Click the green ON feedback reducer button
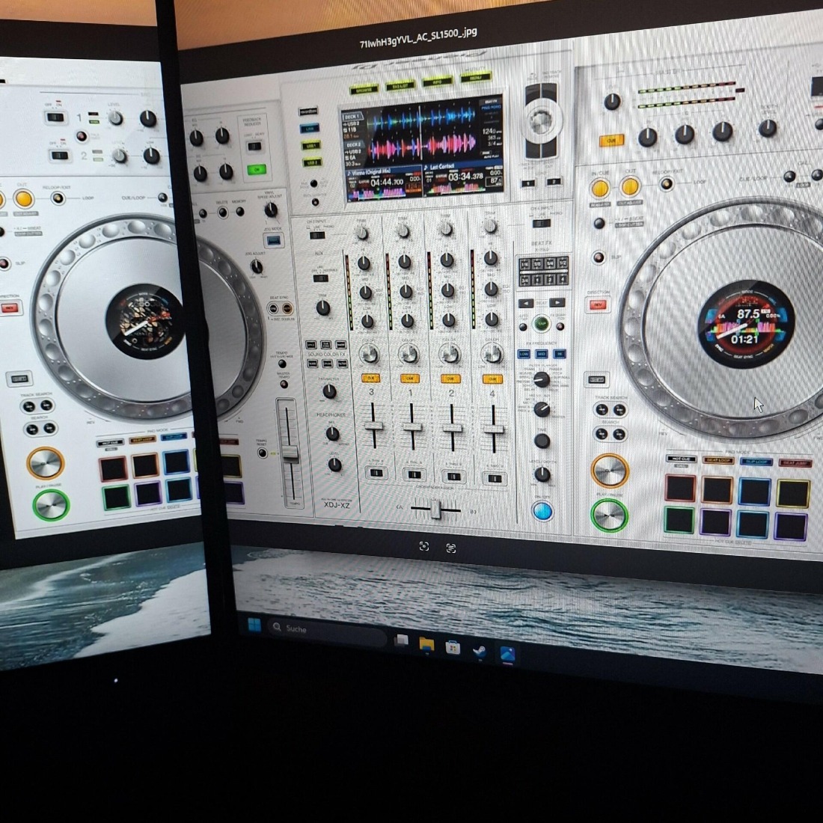This screenshot has height=823, width=823. point(257,170)
